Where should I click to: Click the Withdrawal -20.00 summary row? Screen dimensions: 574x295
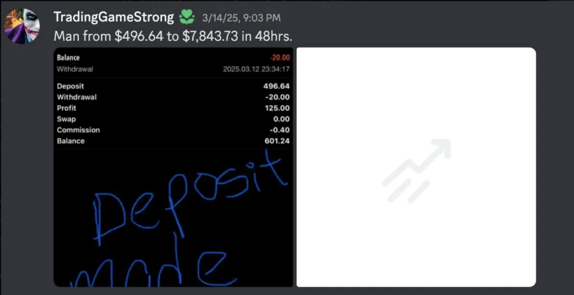[x=173, y=97]
